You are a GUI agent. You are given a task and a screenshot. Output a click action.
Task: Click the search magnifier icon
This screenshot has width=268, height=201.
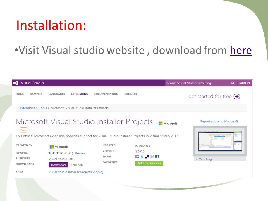coord(233,83)
